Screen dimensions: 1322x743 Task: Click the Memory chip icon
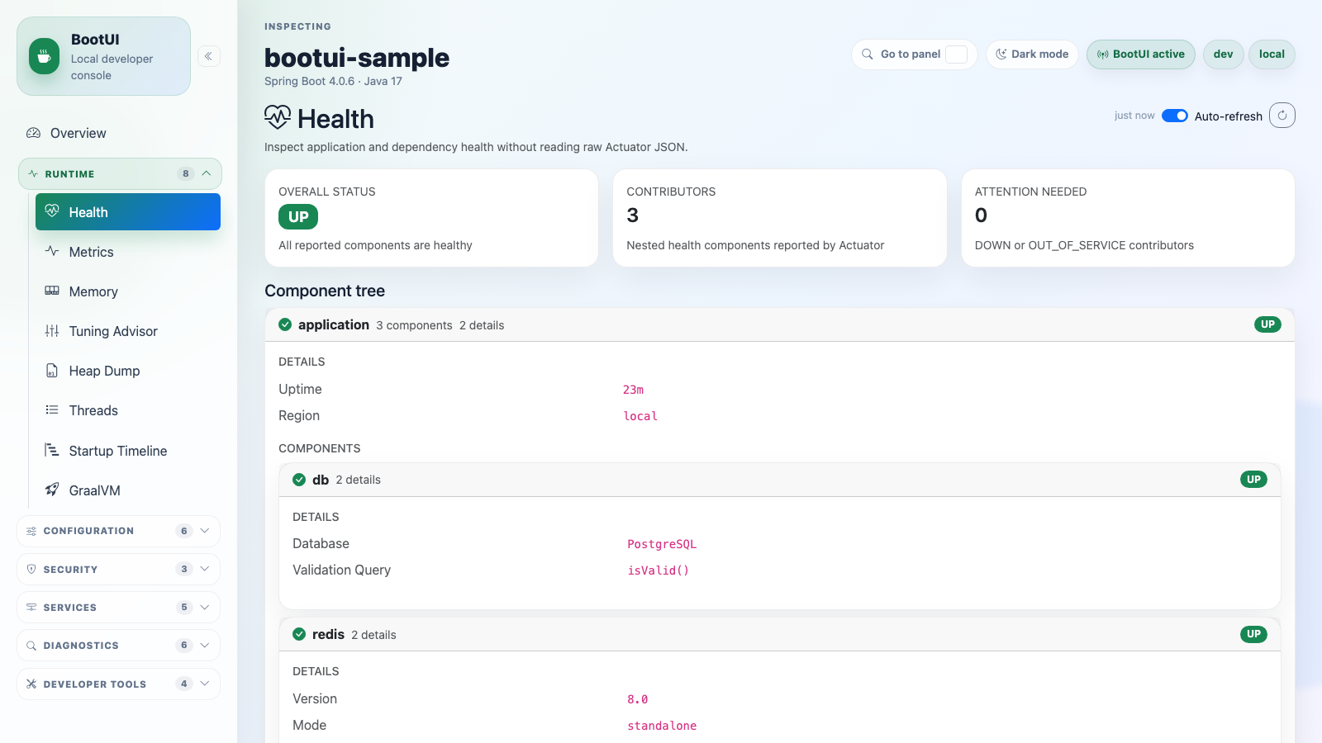click(52, 291)
